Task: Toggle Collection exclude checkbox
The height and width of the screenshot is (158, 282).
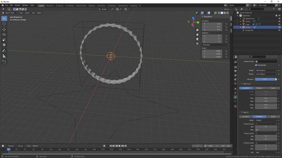Action: (x=276, y=16)
